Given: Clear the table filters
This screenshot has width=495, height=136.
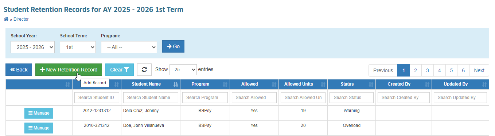Looking at the screenshot, I should tap(120, 70).
